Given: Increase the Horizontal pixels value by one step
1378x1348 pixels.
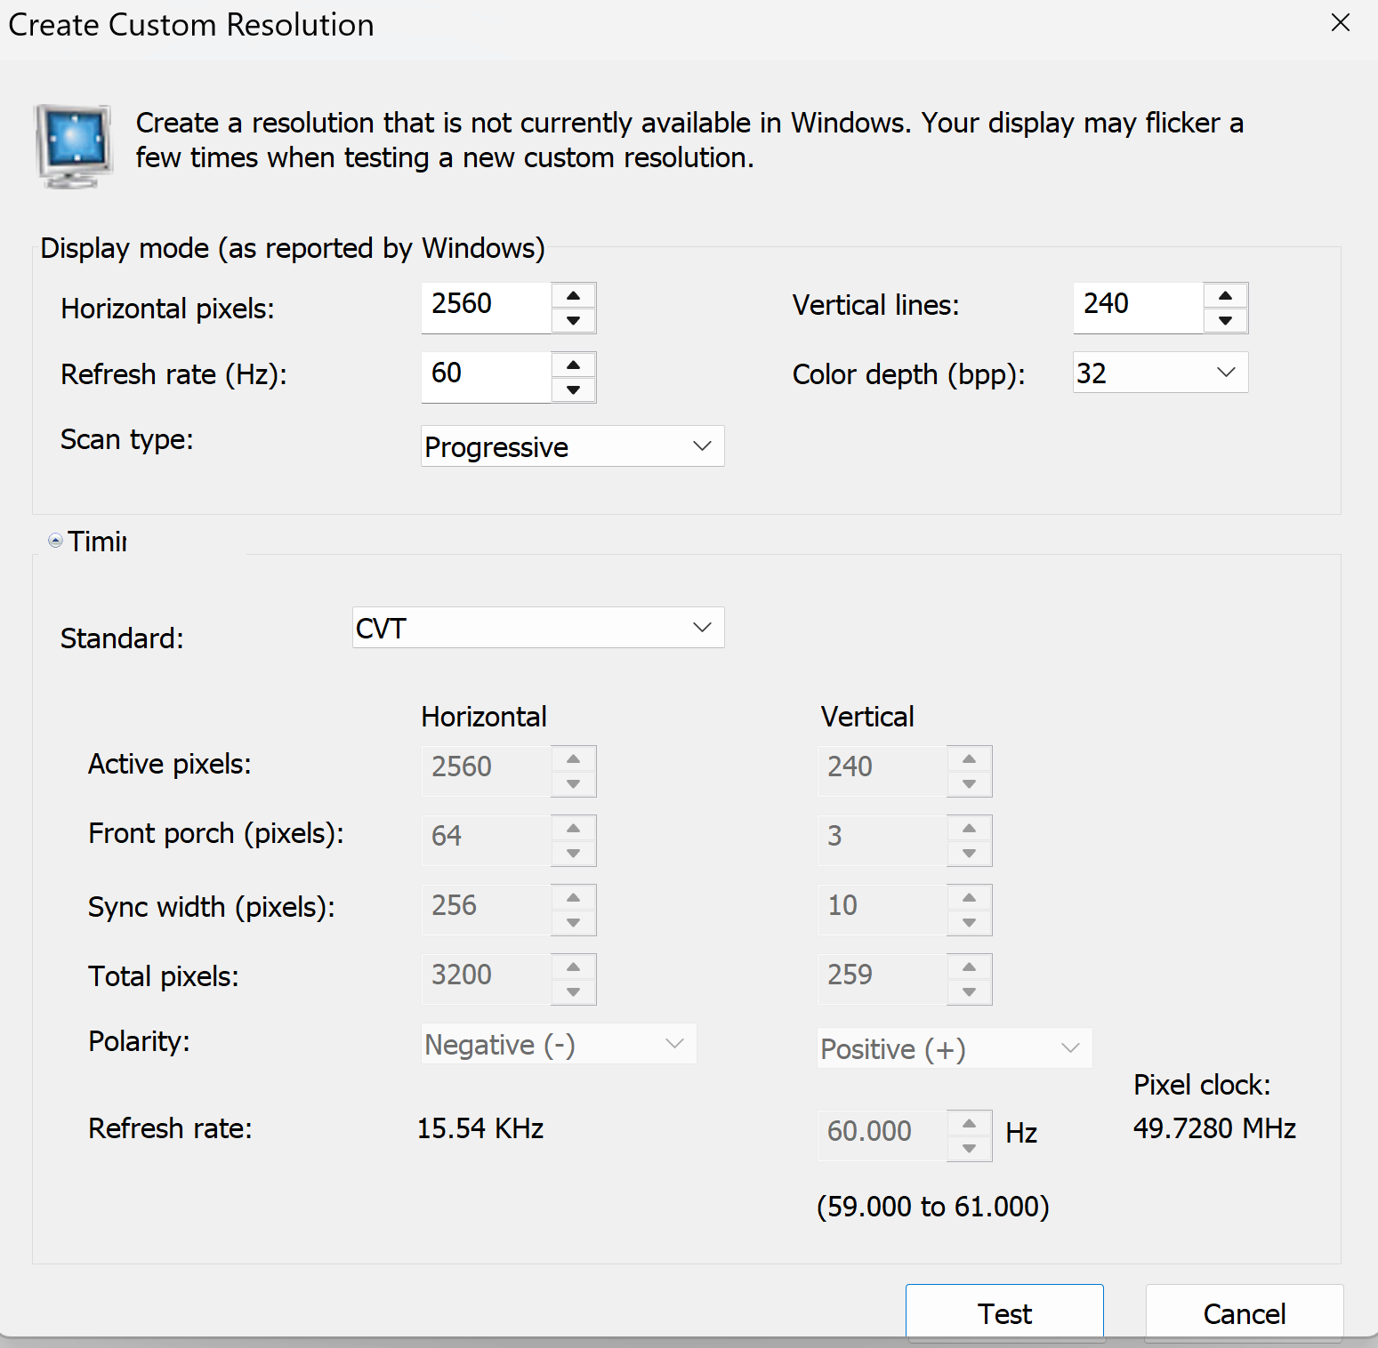Looking at the screenshot, I should coord(573,296).
